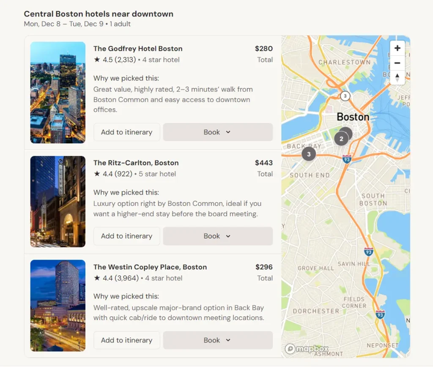
Task: Select map marker 3 near Charlestown
Action: (x=345, y=96)
